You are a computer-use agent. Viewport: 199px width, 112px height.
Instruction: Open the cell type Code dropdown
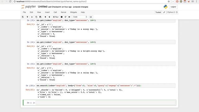point(80,17)
